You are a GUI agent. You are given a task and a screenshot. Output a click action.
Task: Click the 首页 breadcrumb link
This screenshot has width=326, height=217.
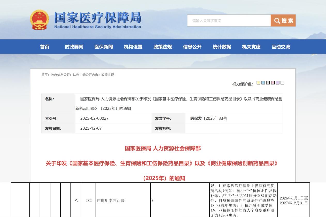(x=44, y=75)
